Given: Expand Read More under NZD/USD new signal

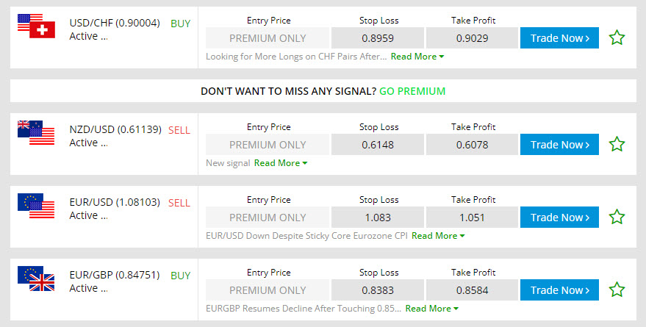Looking at the screenshot, I should coord(281,163).
